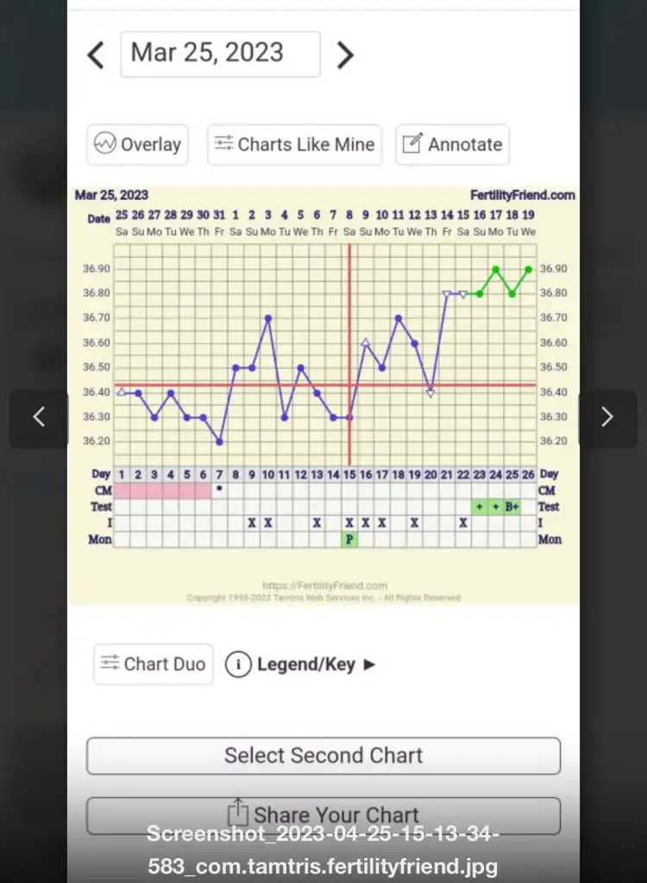Open the FertilityFriend.com footer link

(x=324, y=586)
